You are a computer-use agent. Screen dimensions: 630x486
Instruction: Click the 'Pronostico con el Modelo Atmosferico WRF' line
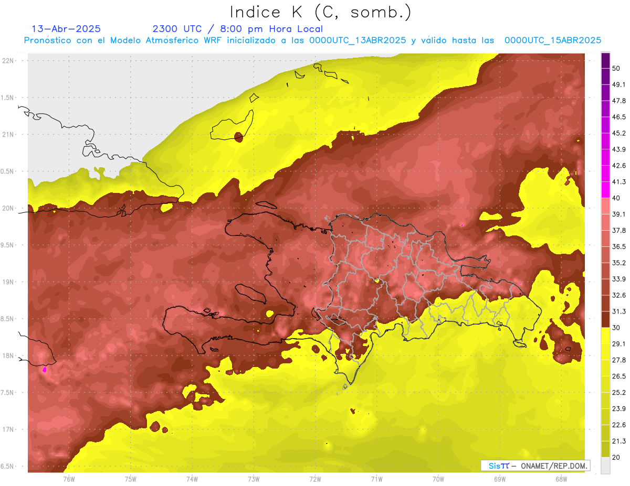(x=312, y=40)
